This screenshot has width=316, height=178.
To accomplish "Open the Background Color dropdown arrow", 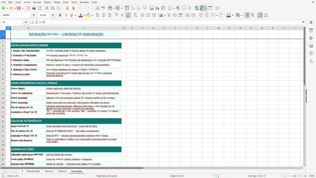I will tap(92, 15).
